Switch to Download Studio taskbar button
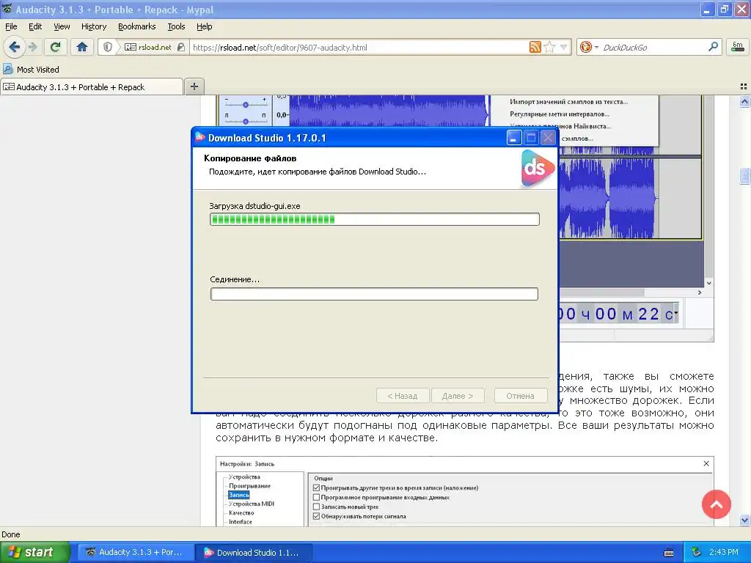This screenshot has height=563, width=751. click(254, 553)
